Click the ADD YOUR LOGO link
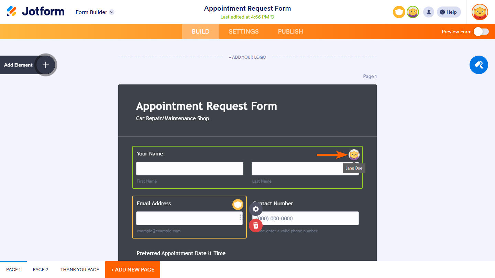495x278 pixels. click(x=247, y=57)
